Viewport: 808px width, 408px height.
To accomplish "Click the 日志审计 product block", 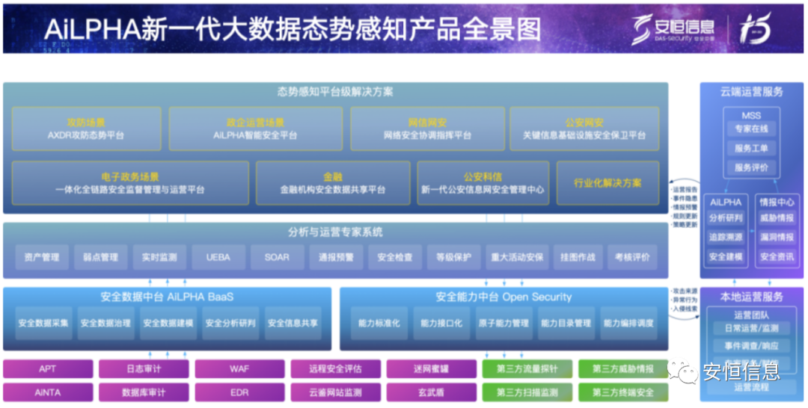I will 144,369.
